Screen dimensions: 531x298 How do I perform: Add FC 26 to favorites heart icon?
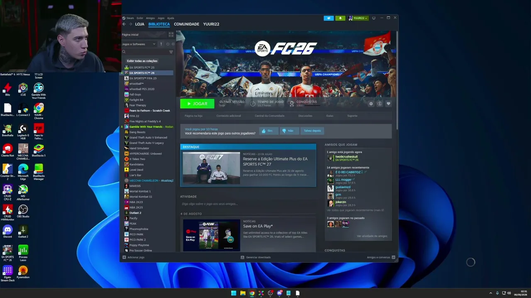pos(388,104)
